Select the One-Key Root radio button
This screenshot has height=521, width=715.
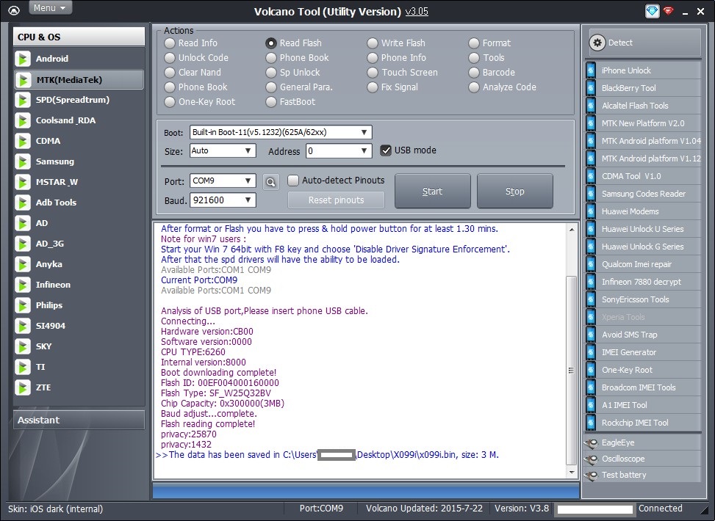(x=170, y=102)
